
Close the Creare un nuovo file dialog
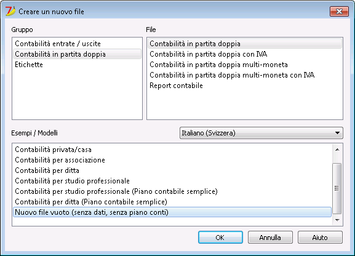point(339,11)
